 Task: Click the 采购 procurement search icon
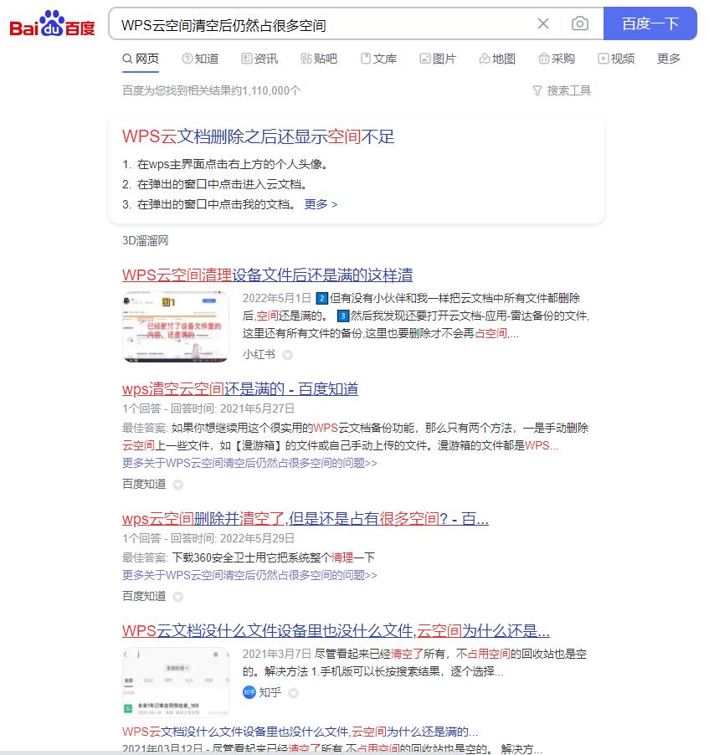click(543, 59)
